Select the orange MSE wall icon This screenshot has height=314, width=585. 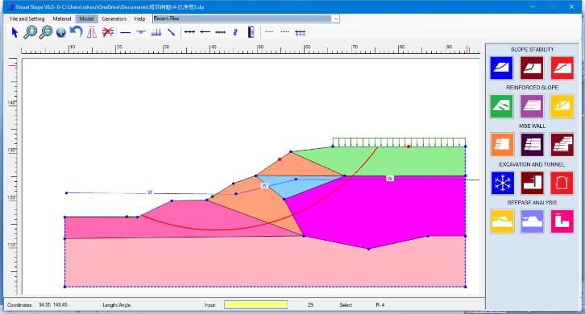pyautogui.click(x=501, y=144)
